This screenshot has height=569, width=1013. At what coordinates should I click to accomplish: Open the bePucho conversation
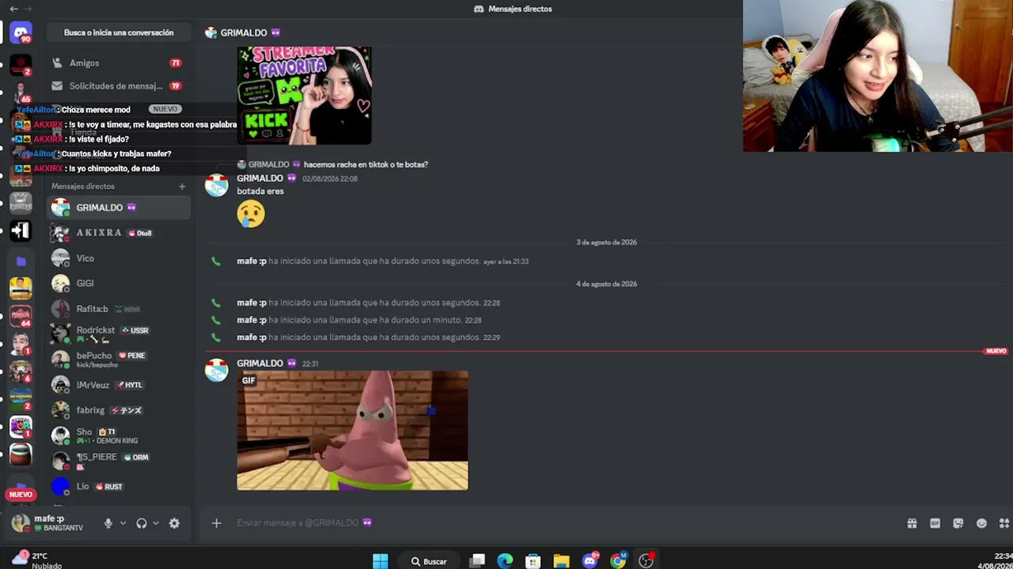pos(118,359)
